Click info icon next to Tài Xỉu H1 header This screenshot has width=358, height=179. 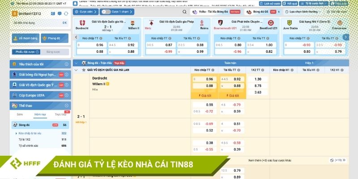tap(318, 70)
